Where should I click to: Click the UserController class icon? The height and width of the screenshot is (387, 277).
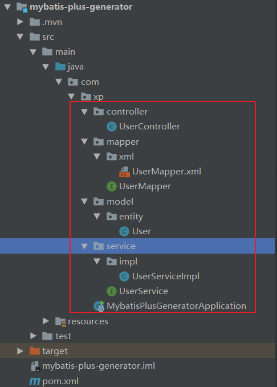coord(112,127)
